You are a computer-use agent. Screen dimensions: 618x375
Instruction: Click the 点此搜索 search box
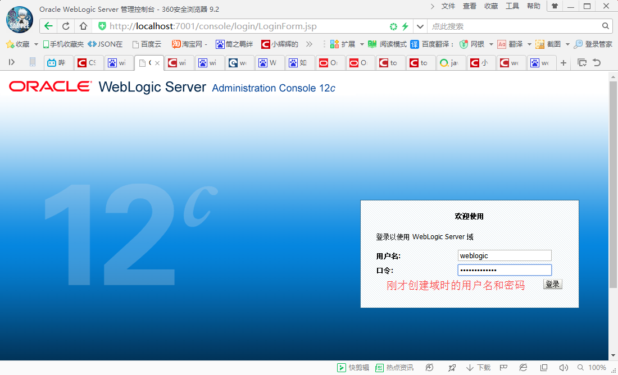[514, 26]
